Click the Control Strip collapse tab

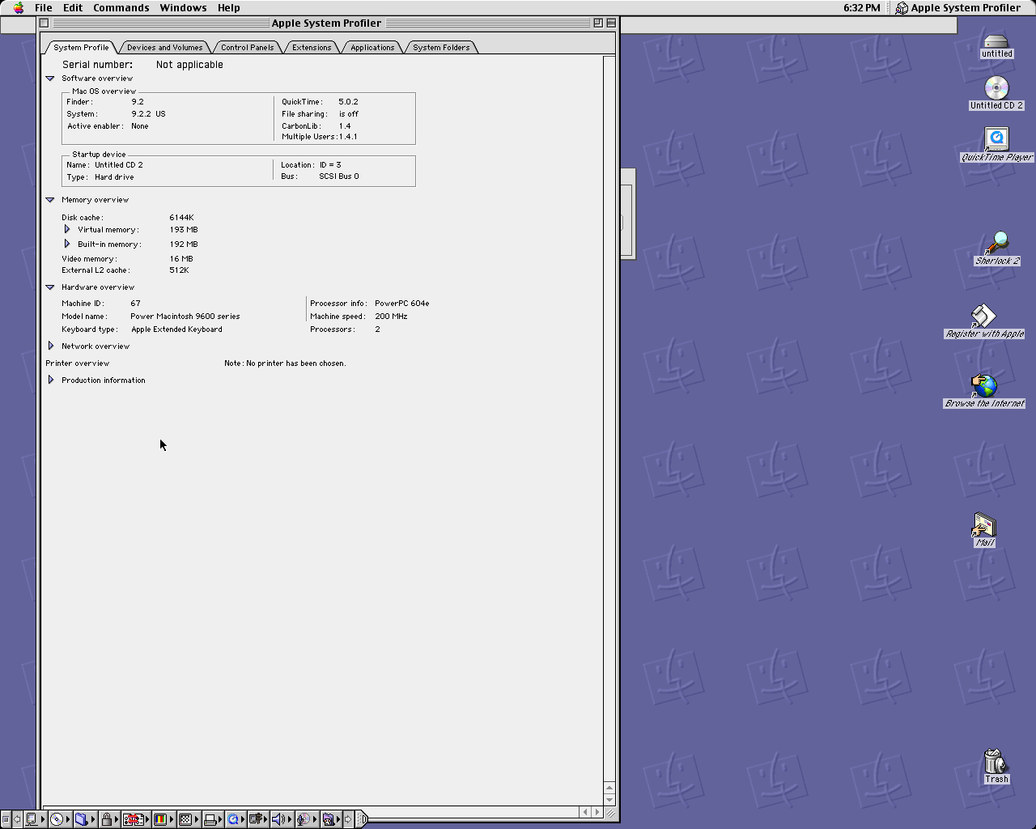point(362,819)
